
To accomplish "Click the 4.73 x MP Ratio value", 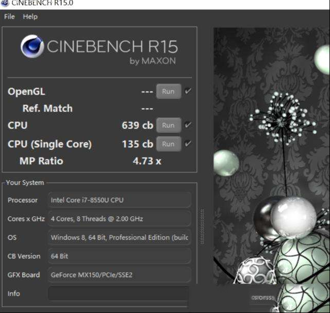I will click(x=147, y=161).
